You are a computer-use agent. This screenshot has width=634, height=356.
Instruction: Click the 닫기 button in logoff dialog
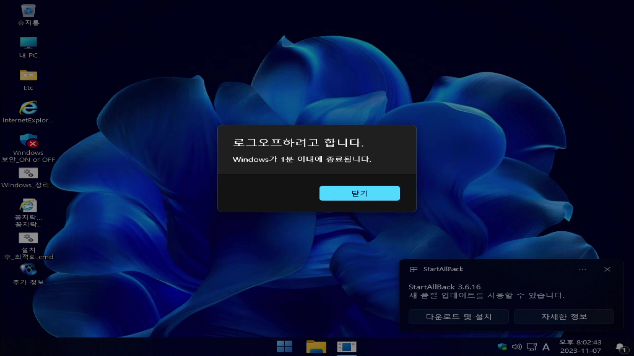359,193
